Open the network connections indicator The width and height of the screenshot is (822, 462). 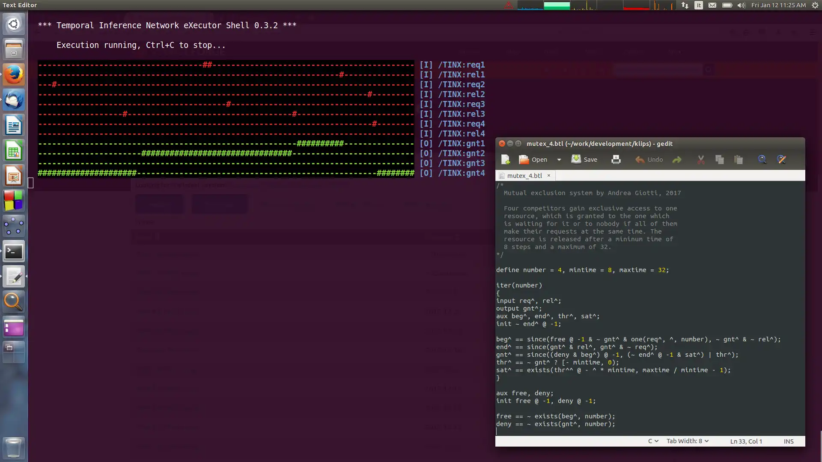(685, 5)
